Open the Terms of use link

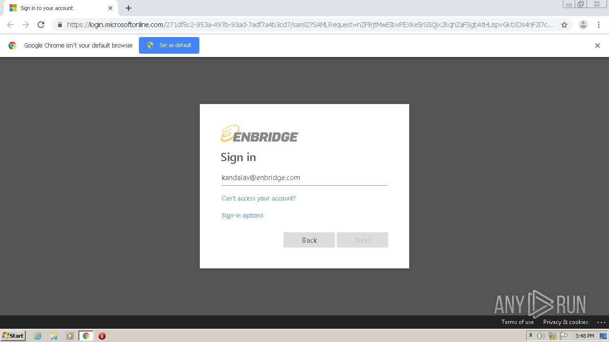click(x=518, y=322)
